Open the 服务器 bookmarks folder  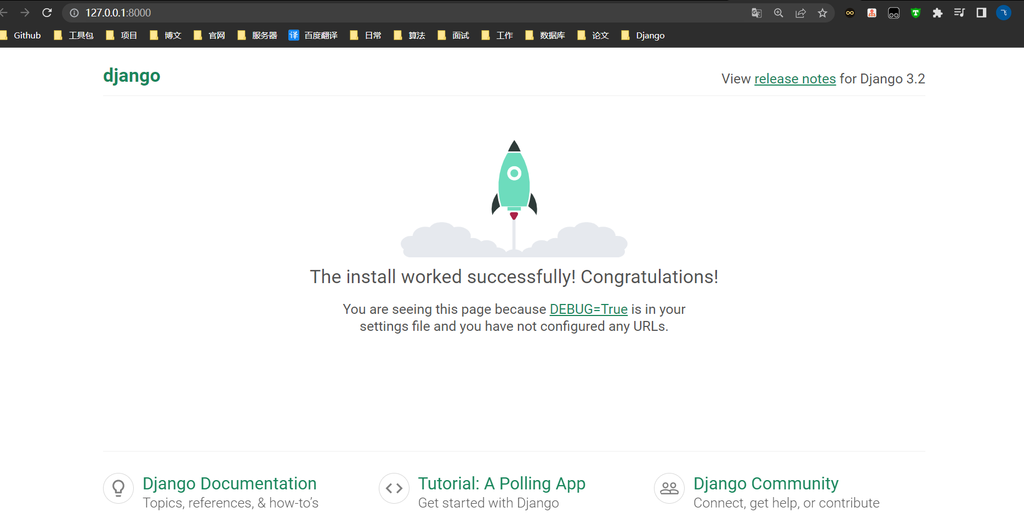tap(258, 35)
